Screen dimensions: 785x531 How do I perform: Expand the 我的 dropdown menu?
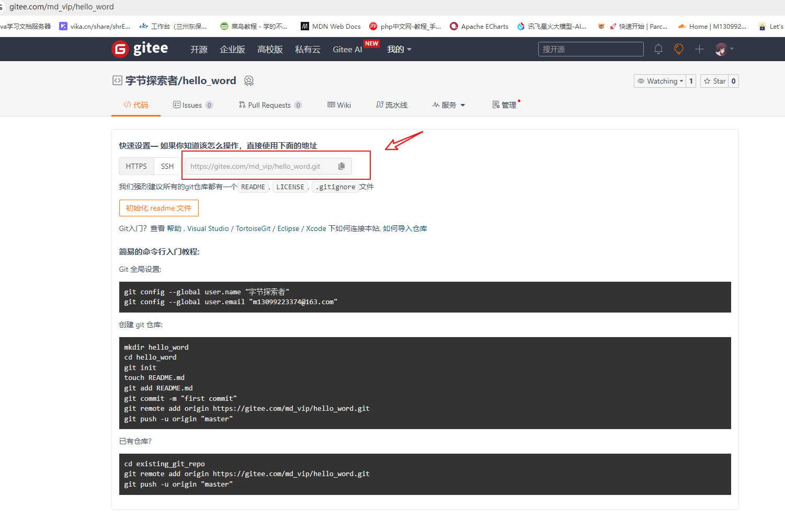(399, 49)
